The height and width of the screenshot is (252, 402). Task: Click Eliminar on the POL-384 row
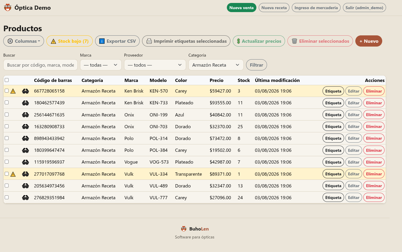point(374,150)
